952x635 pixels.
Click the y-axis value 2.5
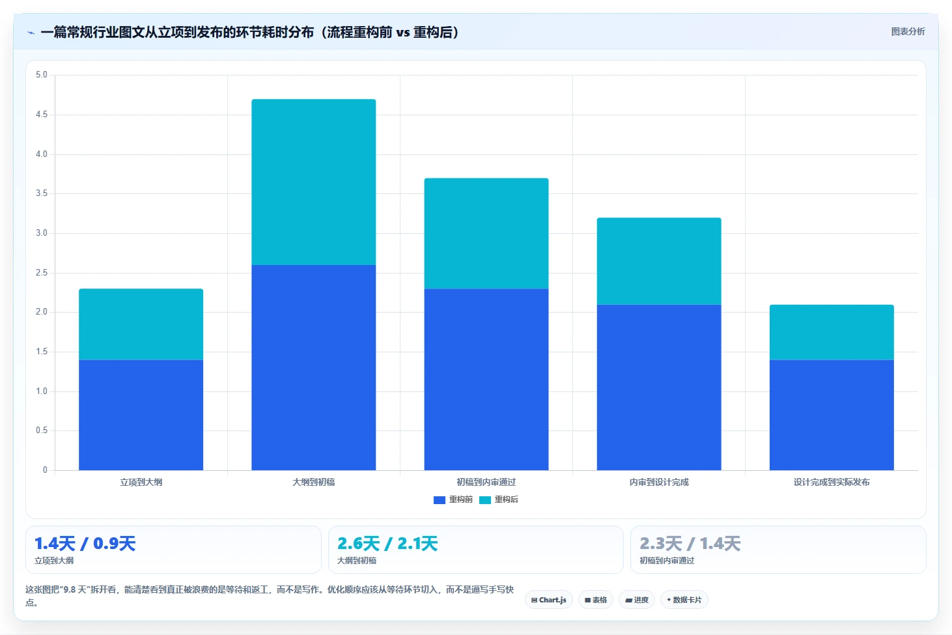coord(42,273)
